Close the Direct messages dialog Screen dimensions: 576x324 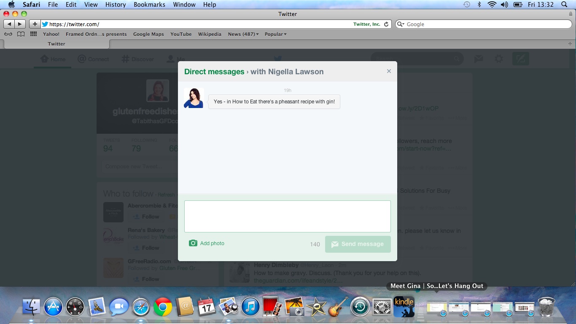389,71
